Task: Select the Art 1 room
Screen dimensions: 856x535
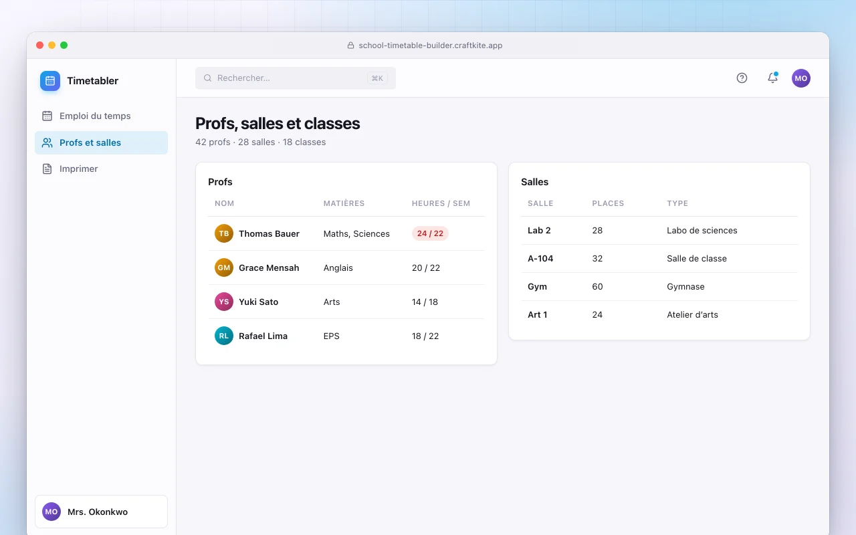Action: (538, 314)
